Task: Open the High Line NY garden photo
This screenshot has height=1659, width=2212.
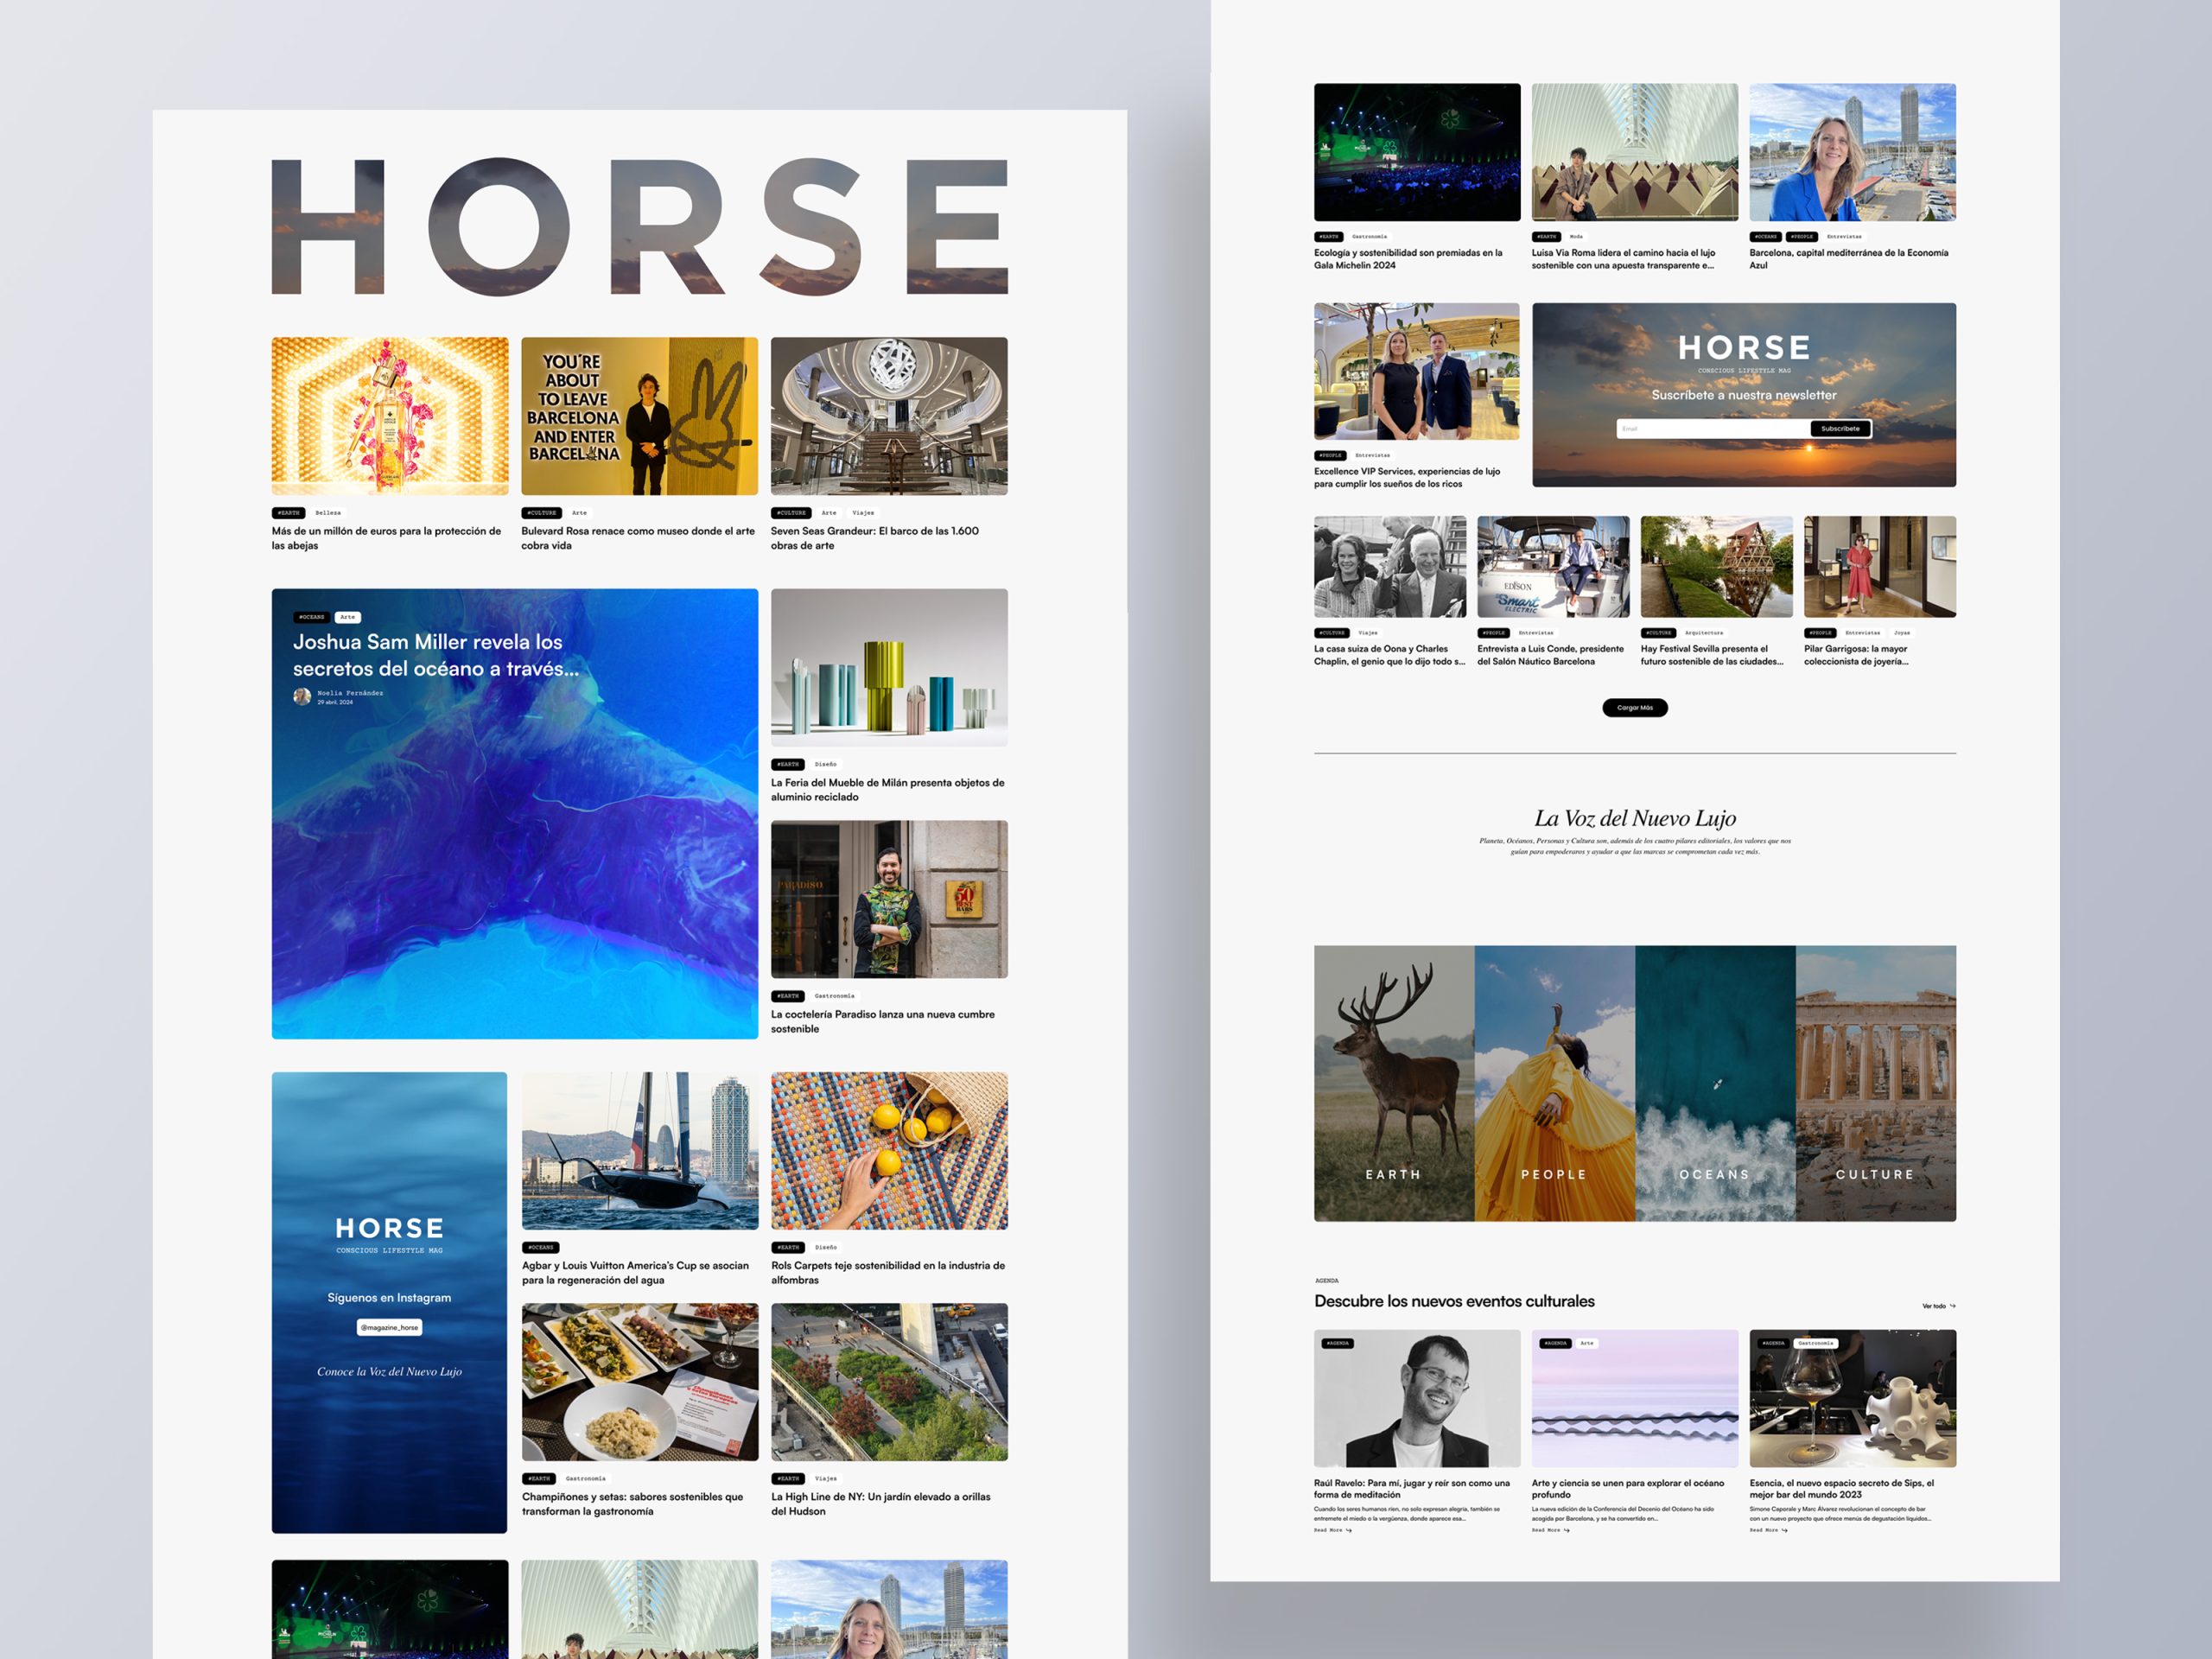Action: pos(889,1382)
